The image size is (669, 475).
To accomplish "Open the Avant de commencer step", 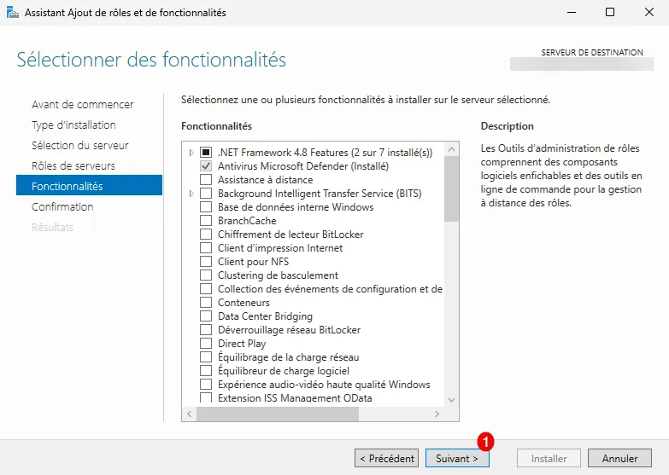I will [82, 105].
